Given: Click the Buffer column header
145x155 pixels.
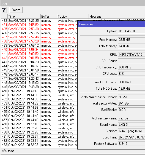Looking at the screenshot, I should pyautogui.click(x=49, y=16).
